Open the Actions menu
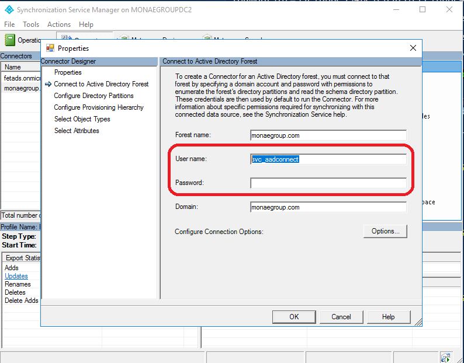Screen dimensions: 464x363 [x=58, y=25]
